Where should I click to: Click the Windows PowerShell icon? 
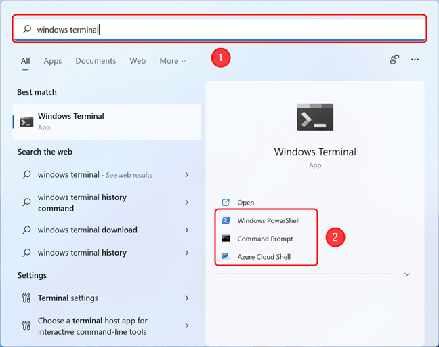(x=226, y=220)
